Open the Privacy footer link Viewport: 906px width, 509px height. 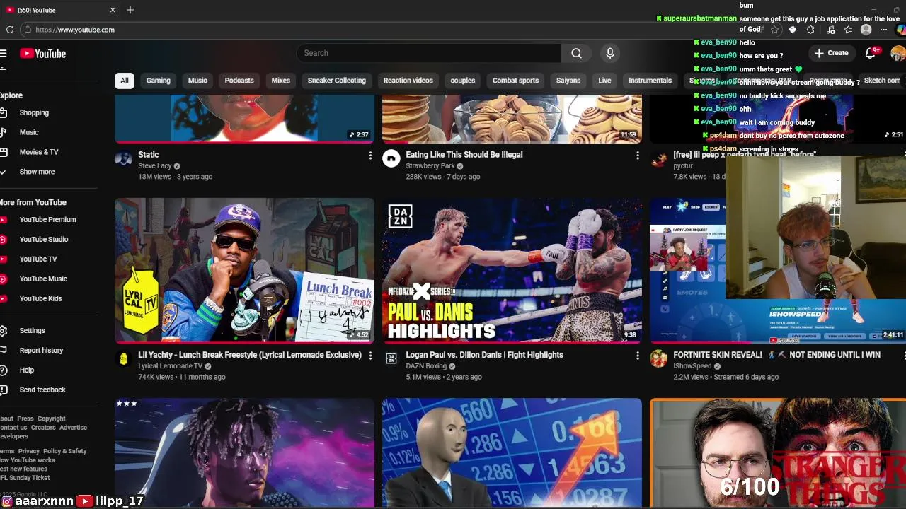29,451
